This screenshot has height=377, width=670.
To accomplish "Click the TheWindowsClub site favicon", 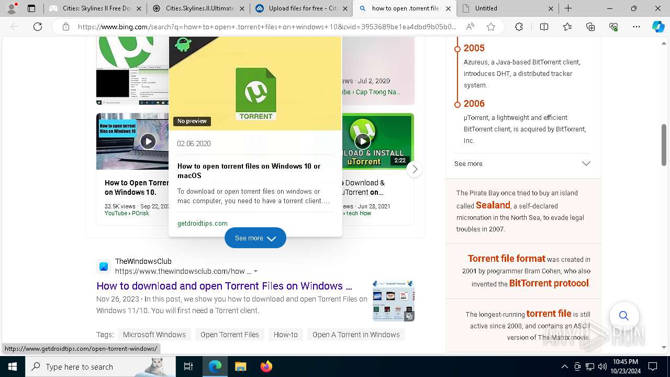I will click(x=104, y=267).
